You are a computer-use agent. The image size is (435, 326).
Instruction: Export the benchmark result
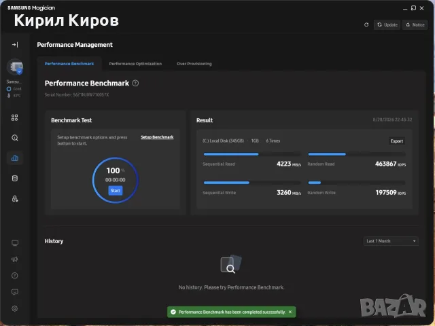397,141
